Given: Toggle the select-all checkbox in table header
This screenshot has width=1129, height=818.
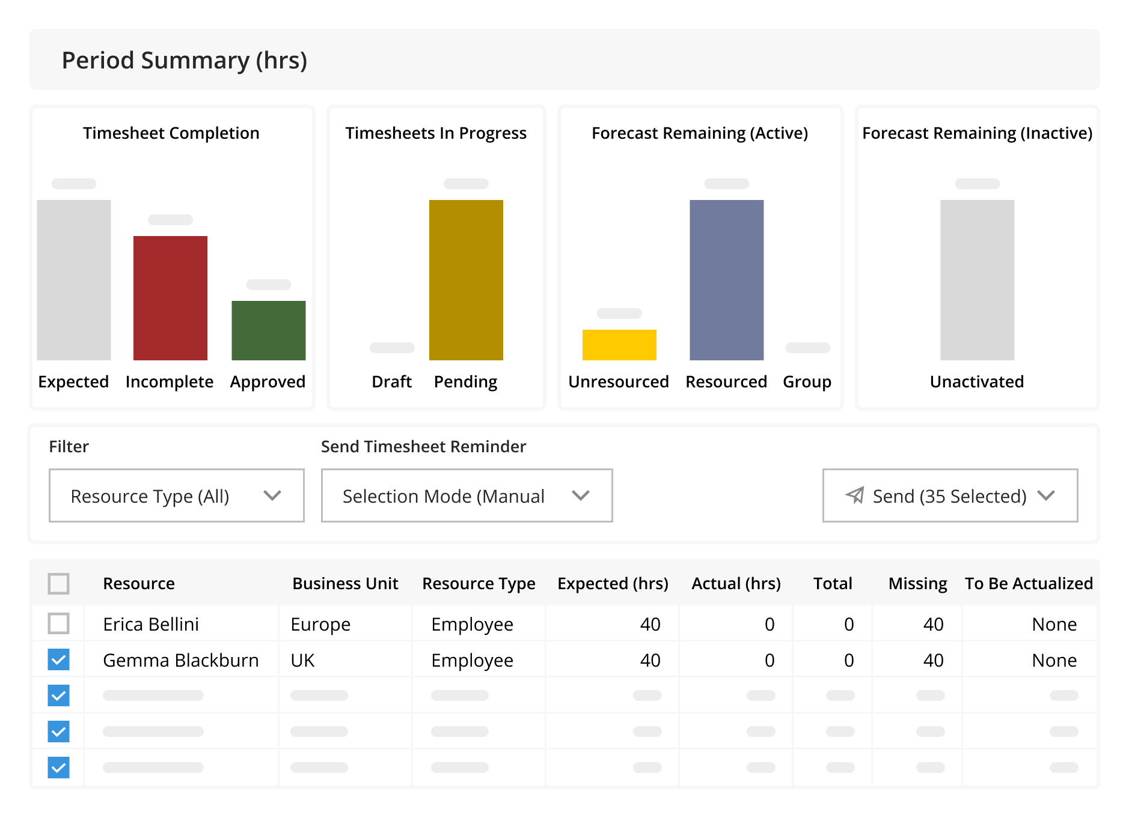Looking at the screenshot, I should coord(58,583).
